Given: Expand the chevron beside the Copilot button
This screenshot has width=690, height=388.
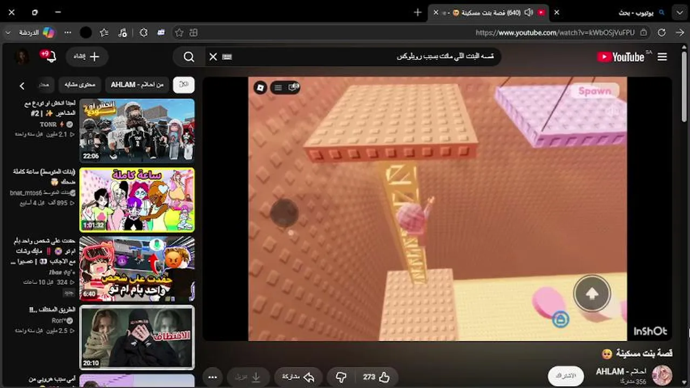Looking at the screenshot, I should 8,33.
